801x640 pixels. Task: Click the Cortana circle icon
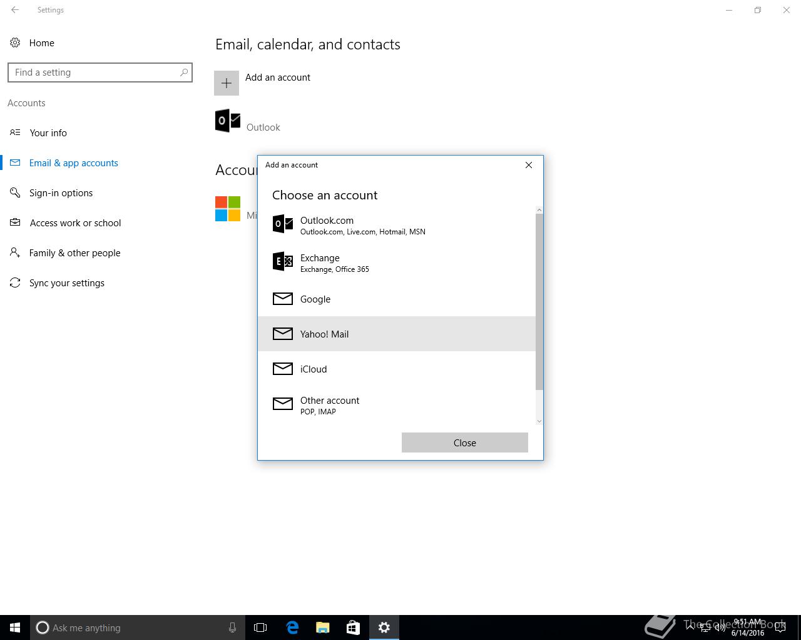click(x=43, y=627)
